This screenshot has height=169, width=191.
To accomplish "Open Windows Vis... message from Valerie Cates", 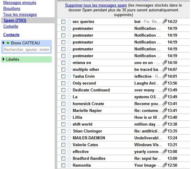I will point(123,145).
